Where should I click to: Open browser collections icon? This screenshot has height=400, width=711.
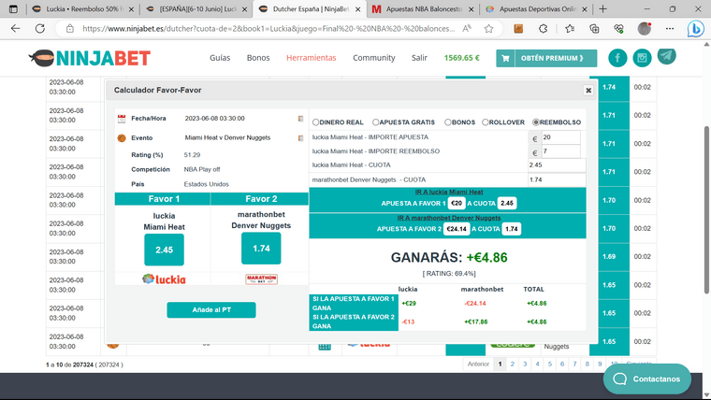[x=594, y=29]
